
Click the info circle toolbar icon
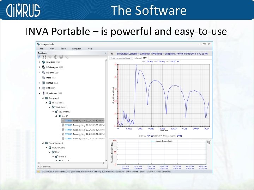tap(56, 57)
